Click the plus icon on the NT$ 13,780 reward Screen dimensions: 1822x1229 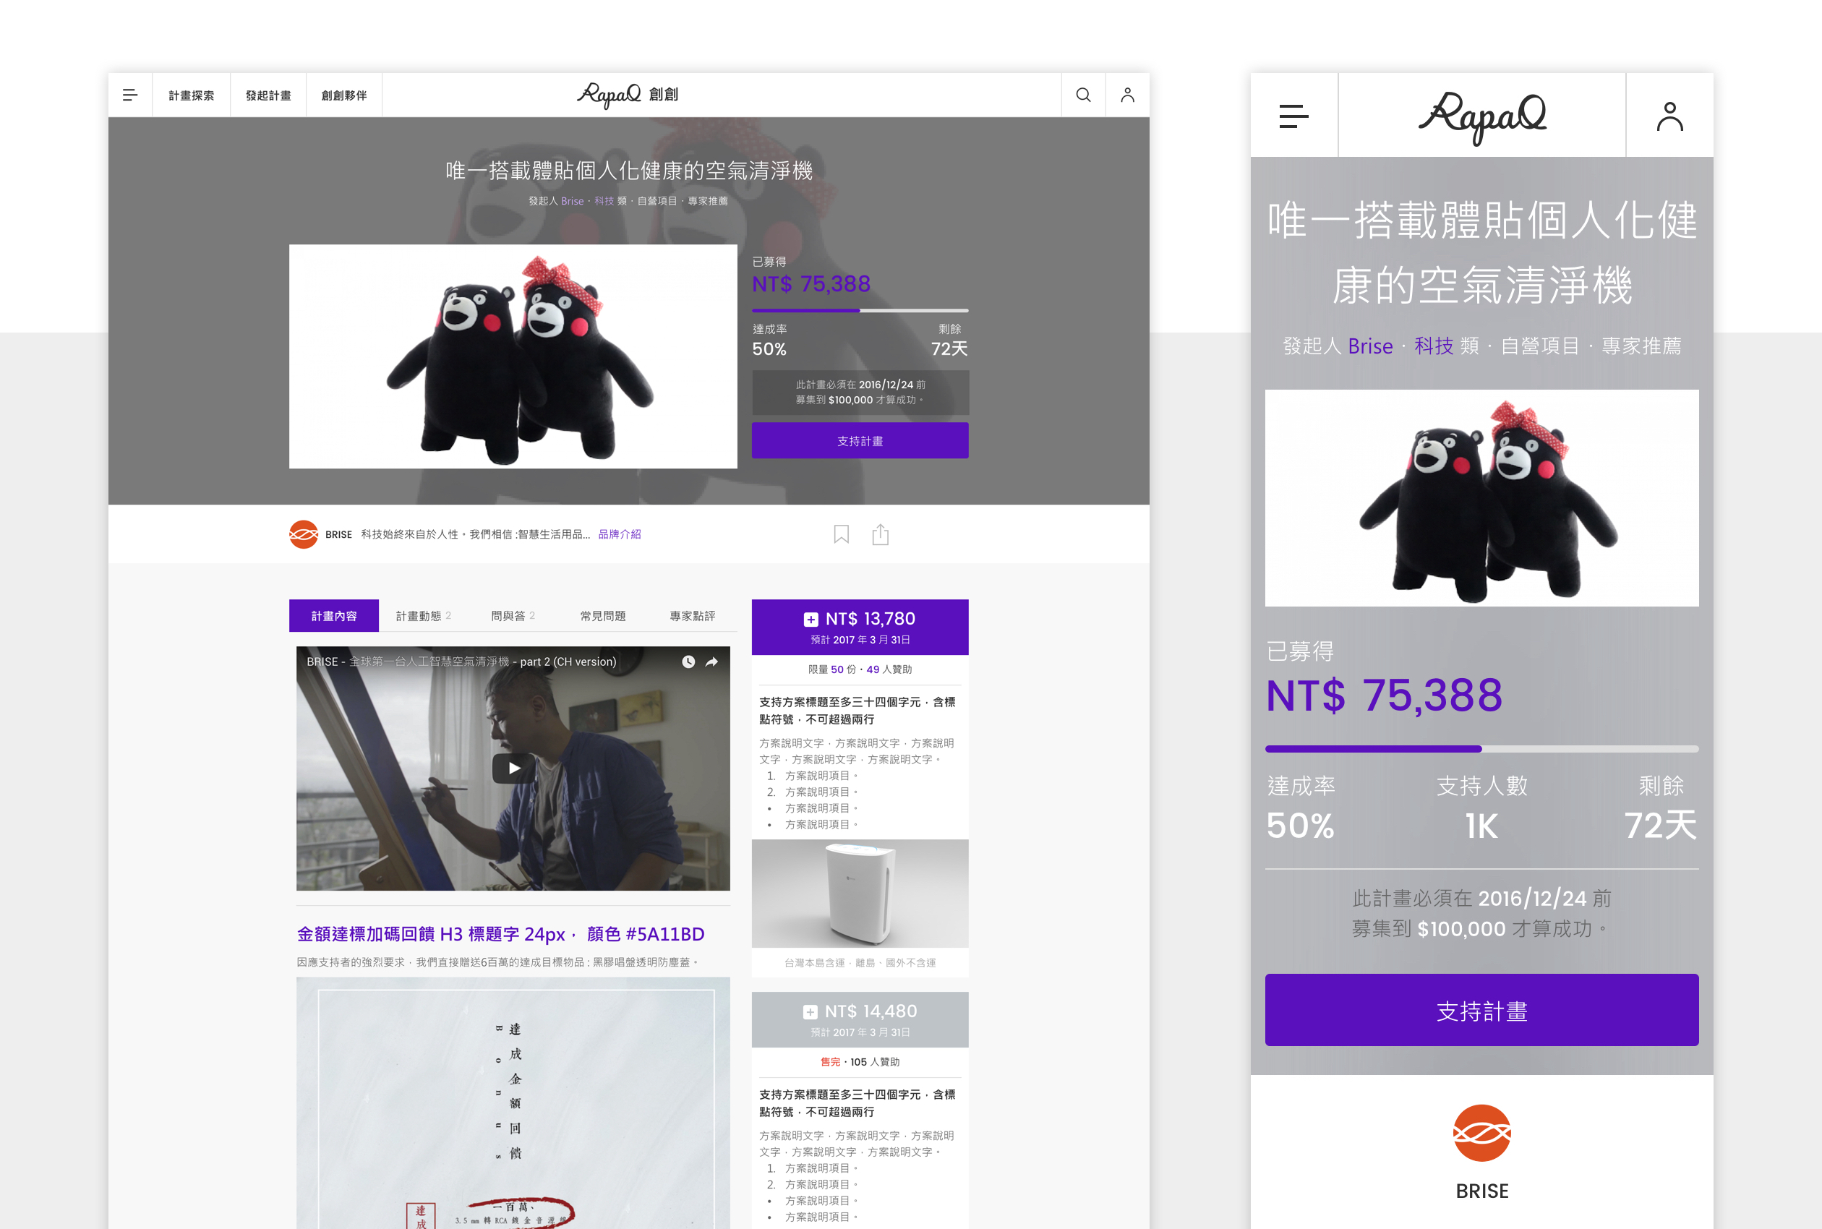[811, 620]
